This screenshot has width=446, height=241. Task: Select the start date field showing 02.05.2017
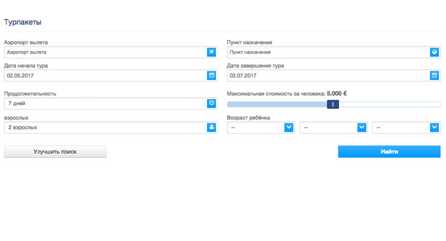pyautogui.click(x=105, y=75)
